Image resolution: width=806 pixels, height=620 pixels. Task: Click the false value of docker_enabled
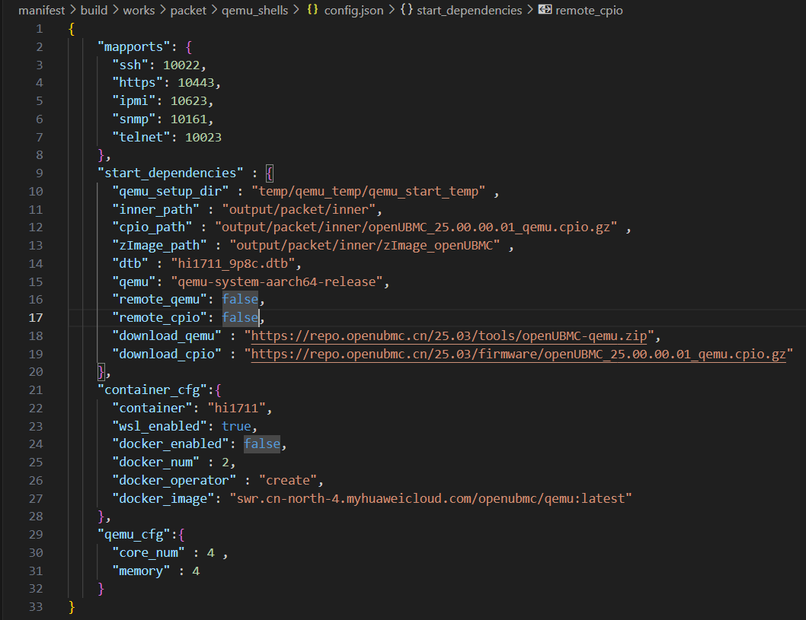tap(262, 444)
